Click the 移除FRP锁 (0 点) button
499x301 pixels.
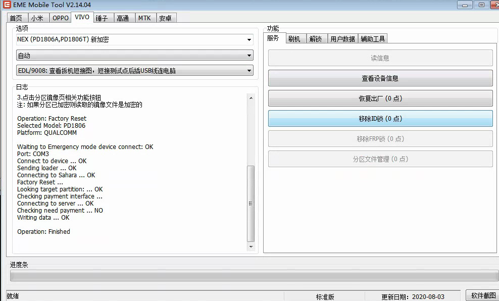[380, 139]
